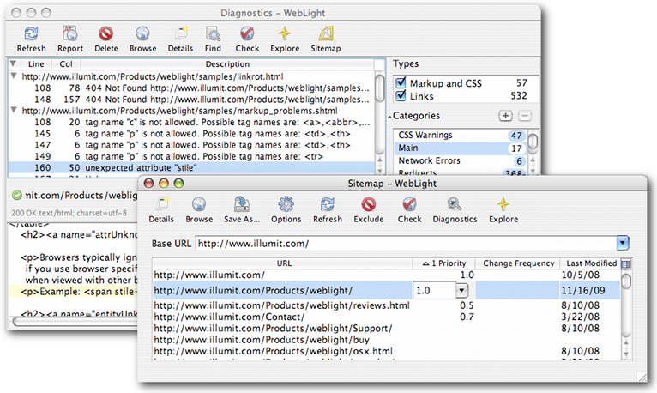
Task: Click Refresh icon in Diagnostics window toolbar
Action: [x=31, y=34]
